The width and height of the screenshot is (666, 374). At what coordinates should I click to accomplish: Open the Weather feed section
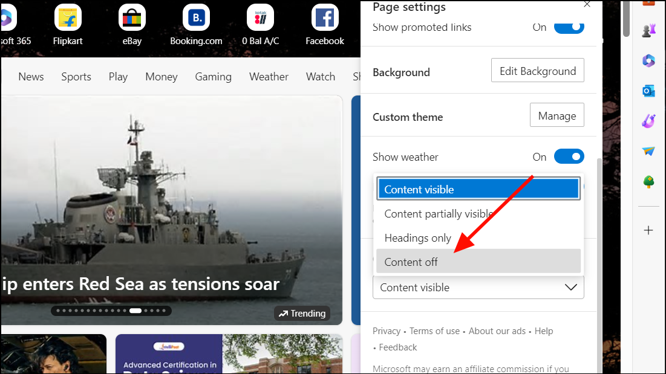coord(269,77)
